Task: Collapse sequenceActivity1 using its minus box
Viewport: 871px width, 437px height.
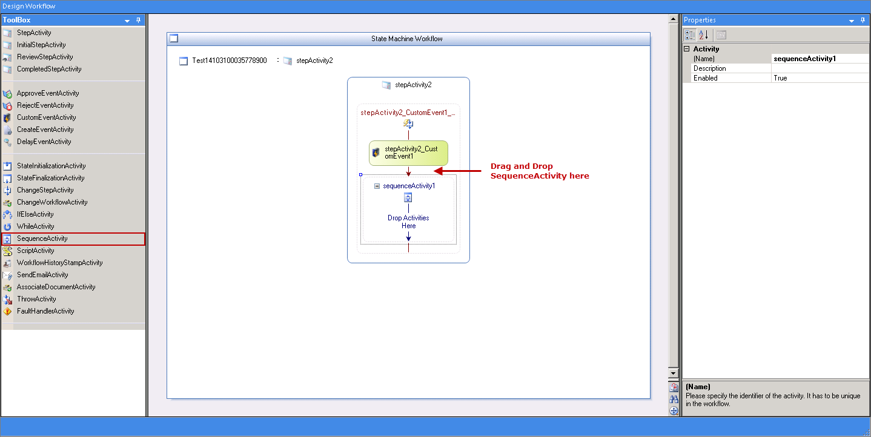Action: pos(377,186)
